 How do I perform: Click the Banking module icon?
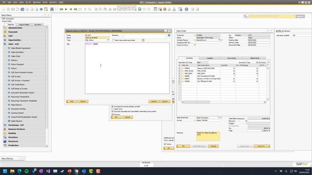(x=5, y=133)
